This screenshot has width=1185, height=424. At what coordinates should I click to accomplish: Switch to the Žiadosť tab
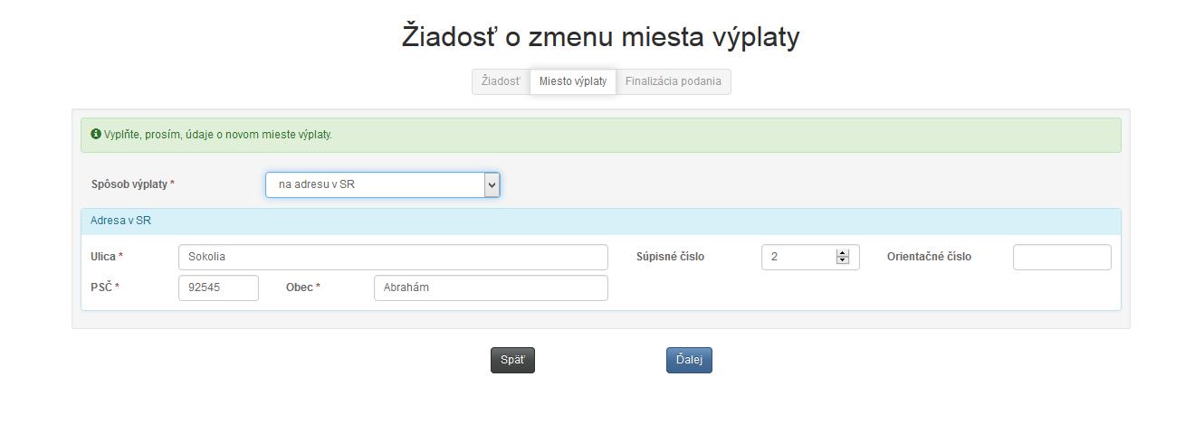501,81
